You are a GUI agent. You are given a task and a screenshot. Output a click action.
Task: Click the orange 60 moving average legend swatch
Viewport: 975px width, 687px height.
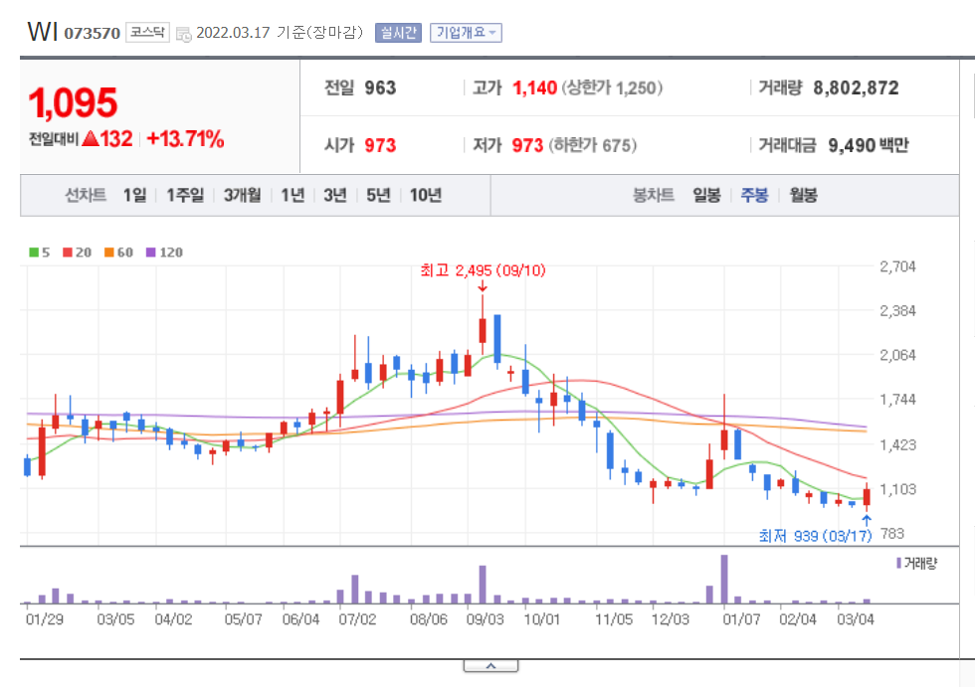tap(108, 253)
